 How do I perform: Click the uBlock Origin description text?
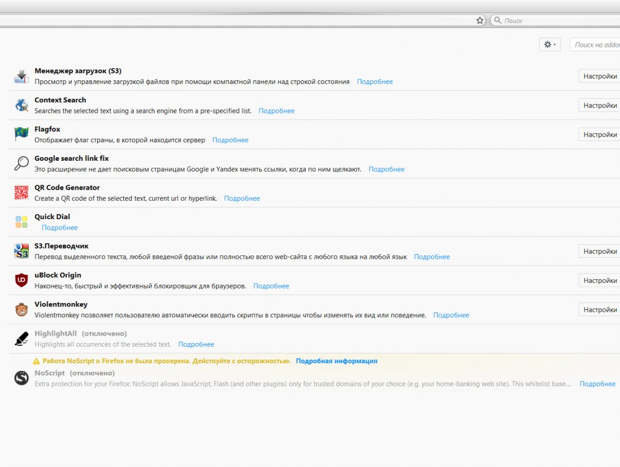pyautogui.click(x=140, y=287)
